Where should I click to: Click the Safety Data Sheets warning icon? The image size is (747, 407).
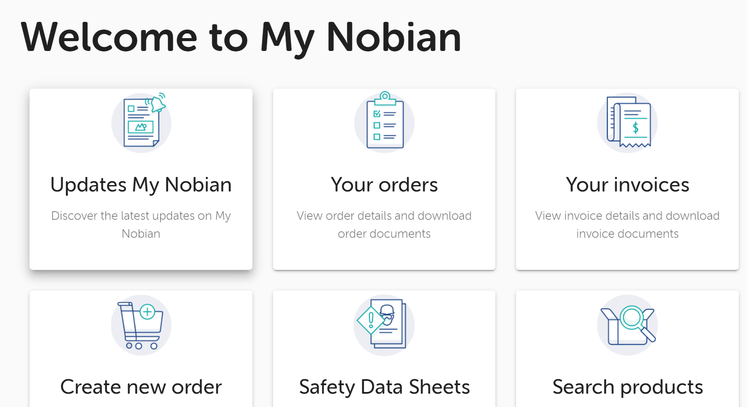(384, 325)
